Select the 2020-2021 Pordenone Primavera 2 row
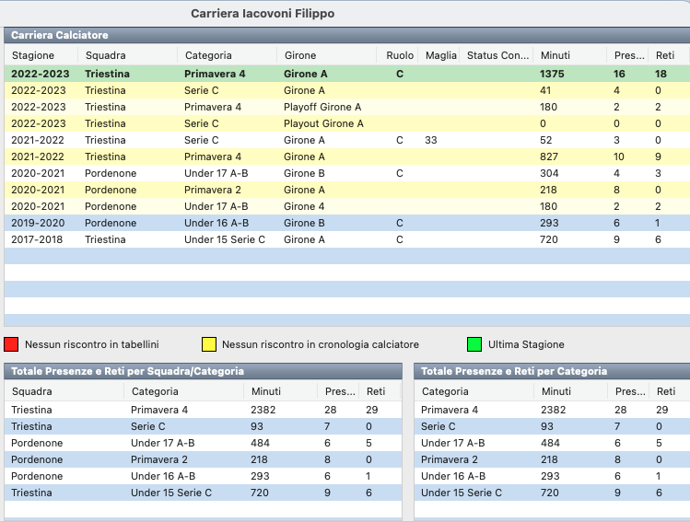This screenshot has height=522, width=690. click(276, 190)
